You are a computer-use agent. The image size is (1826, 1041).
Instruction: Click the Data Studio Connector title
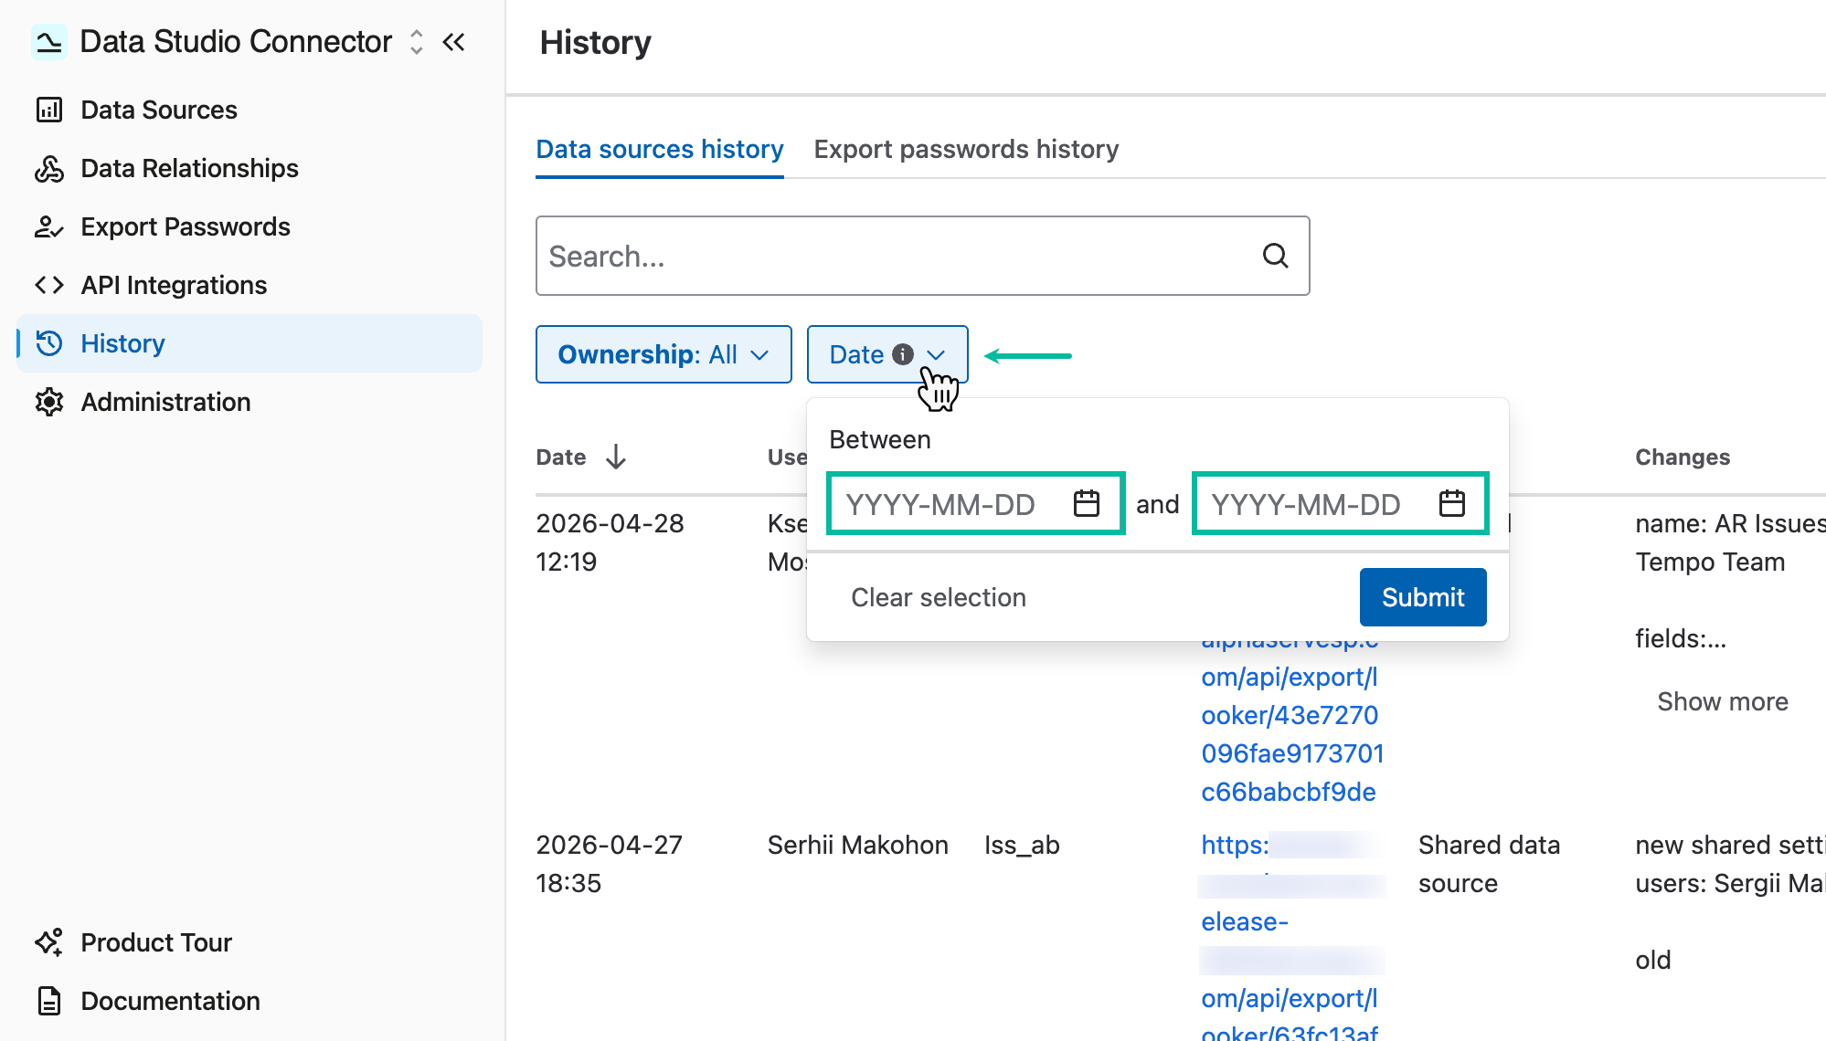(236, 42)
